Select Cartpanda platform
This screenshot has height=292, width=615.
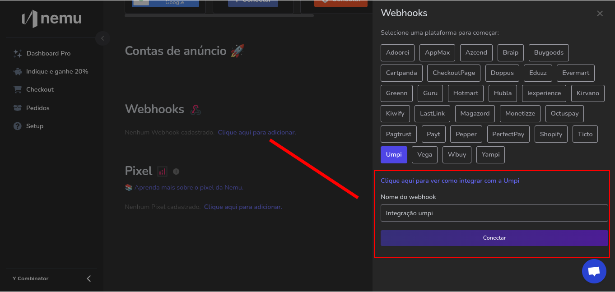401,73
